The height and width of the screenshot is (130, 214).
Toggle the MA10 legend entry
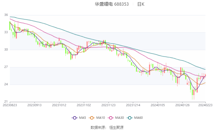click(x=97, y=118)
